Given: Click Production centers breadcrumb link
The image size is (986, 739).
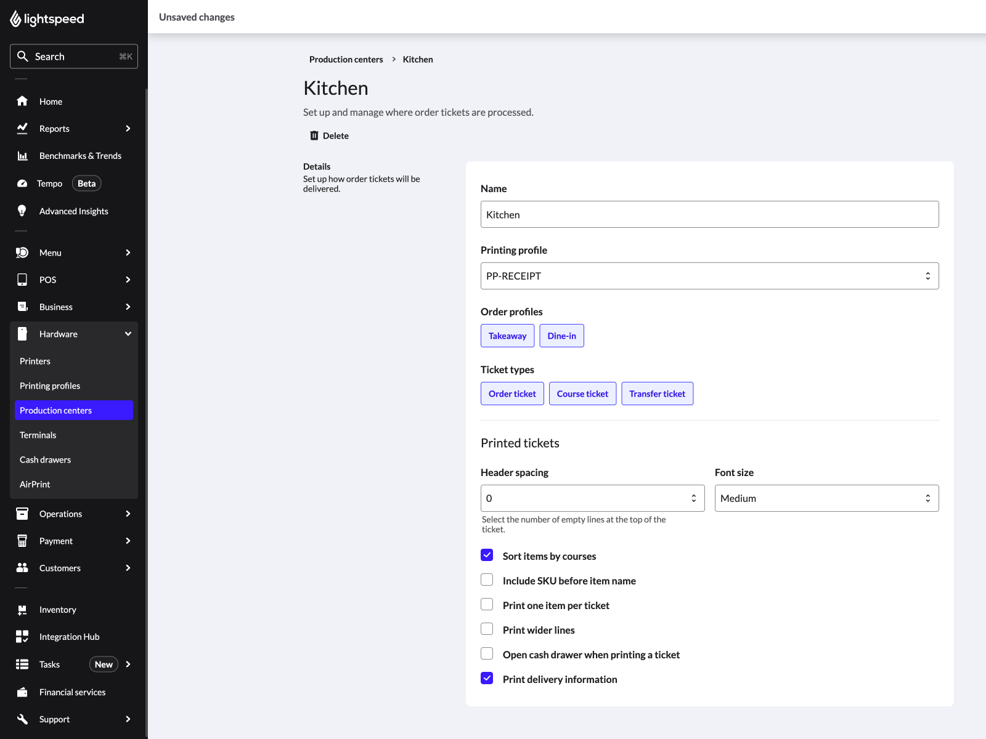Looking at the screenshot, I should tap(346, 60).
